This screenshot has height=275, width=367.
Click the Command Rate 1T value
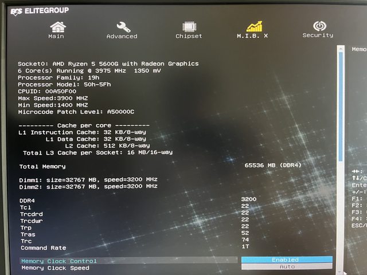pyautogui.click(x=245, y=246)
